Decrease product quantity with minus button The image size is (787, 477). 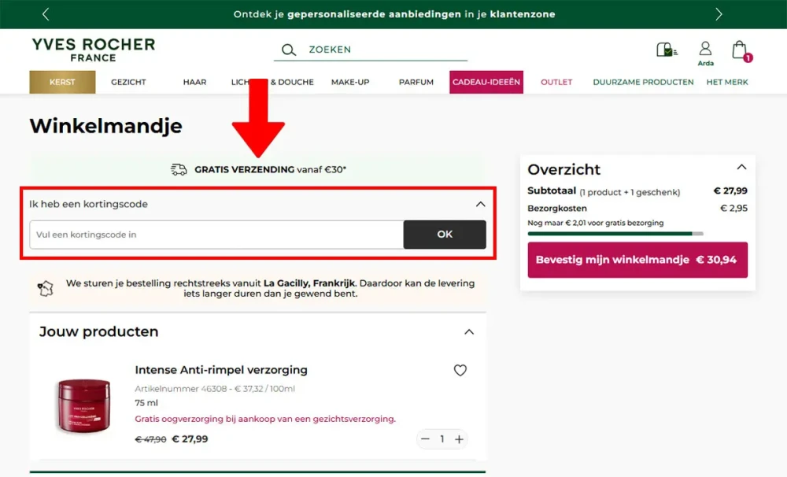point(426,439)
